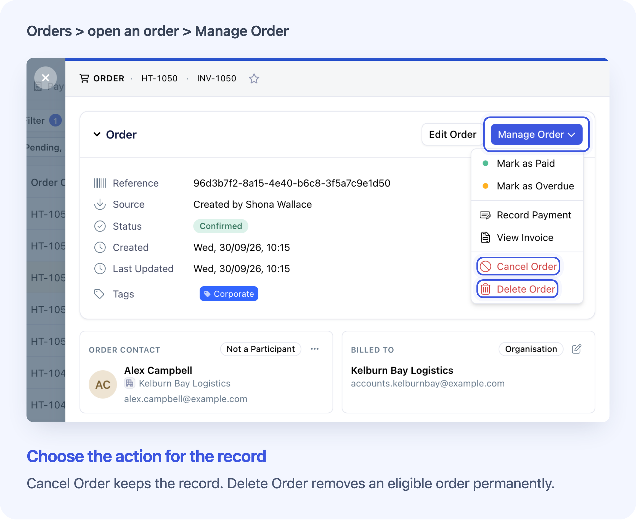Viewport: 636px width, 520px height.
Task: Click the Delete Order trash icon
Action: (485, 289)
